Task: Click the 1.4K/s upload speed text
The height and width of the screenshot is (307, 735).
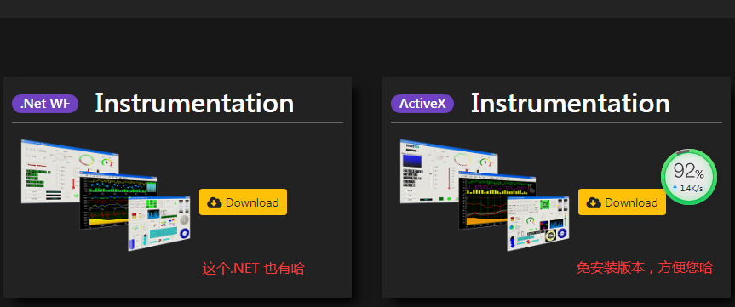Action: (691, 189)
